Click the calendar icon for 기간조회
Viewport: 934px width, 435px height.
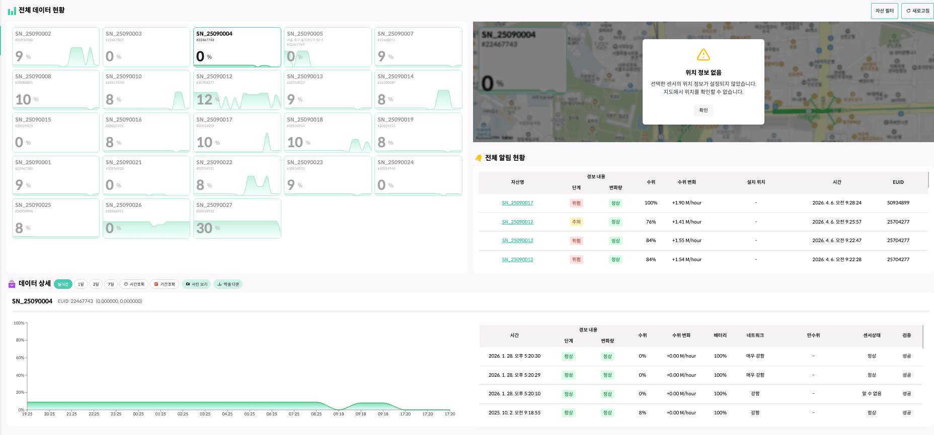pyautogui.click(x=156, y=284)
